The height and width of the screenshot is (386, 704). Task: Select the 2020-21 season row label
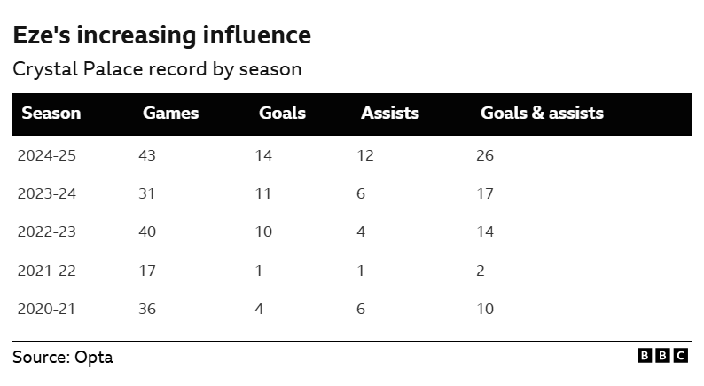click(x=47, y=309)
